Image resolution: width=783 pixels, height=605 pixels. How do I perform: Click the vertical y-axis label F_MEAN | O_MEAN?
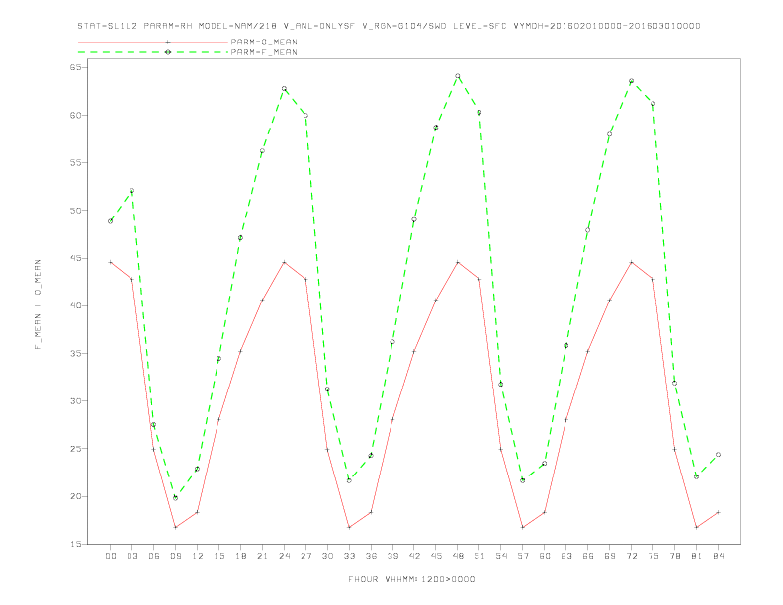38,304
